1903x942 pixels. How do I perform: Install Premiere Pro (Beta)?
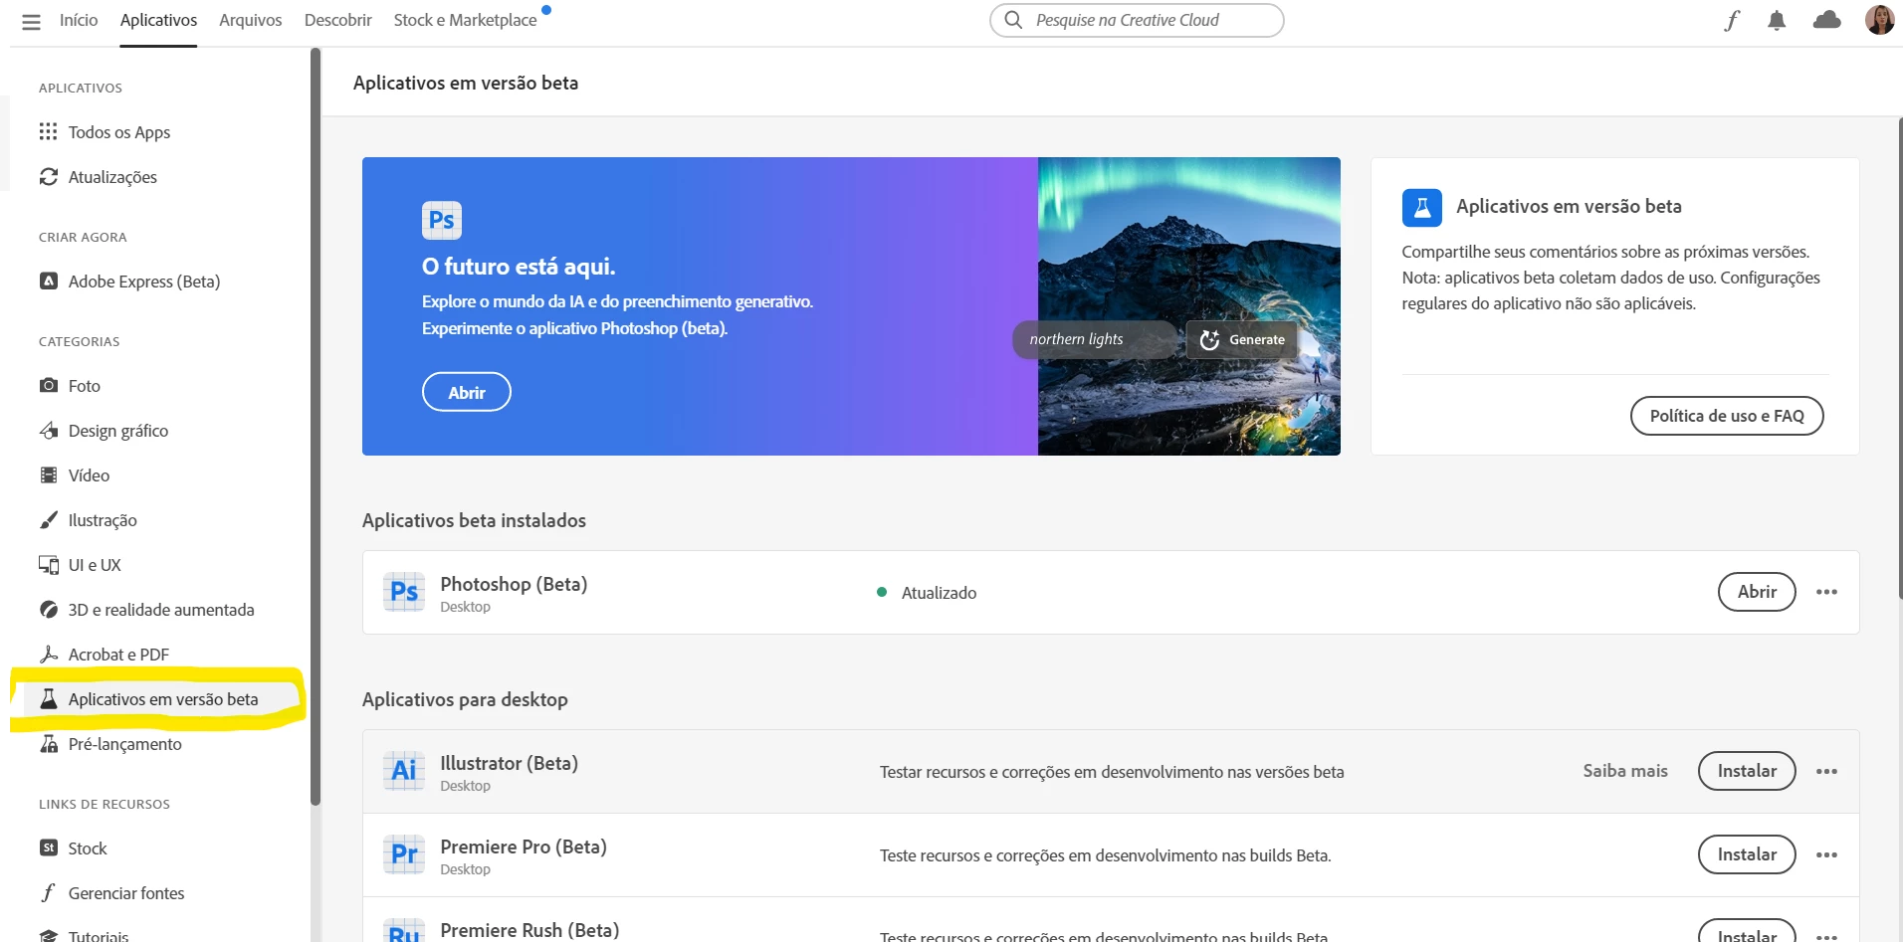[1747, 854]
